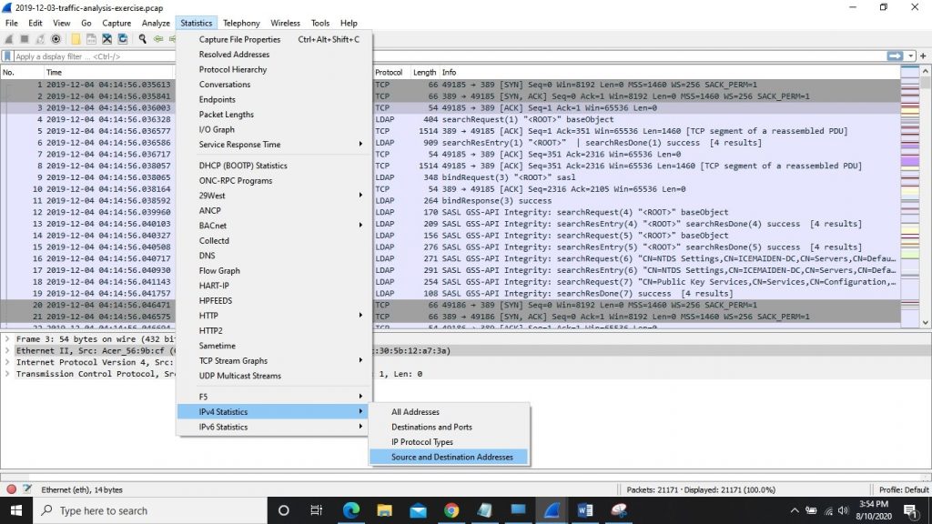This screenshot has height=524, width=932.
Task: Click the stop capture square icon
Action: 25,39
